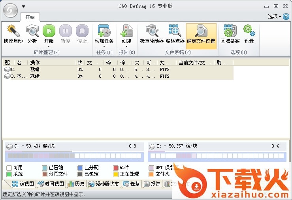Open the 选项 dropdown at top right
Image resolution: width=292 pixels, height=200 pixels.
click(x=274, y=17)
